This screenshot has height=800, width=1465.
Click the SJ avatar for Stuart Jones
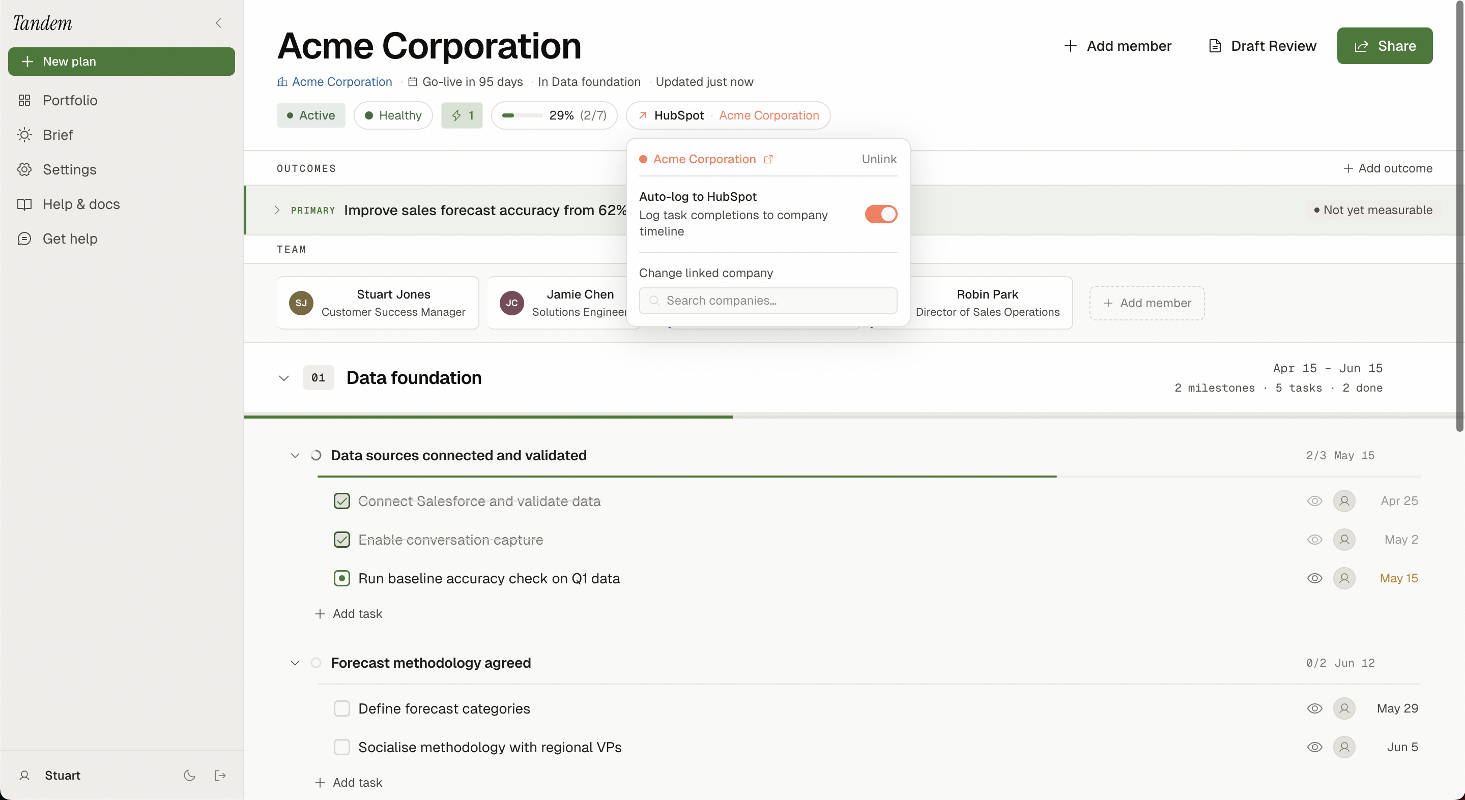click(301, 303)
